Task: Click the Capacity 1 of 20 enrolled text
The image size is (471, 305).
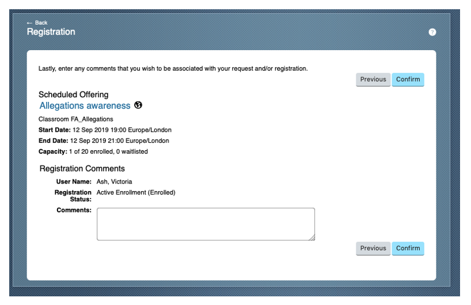Action: [x=93, y=151]
